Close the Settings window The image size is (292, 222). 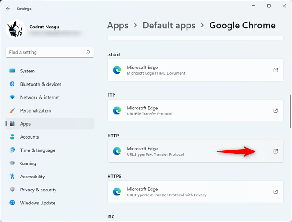pyautogui.click(x=284, y=6)
